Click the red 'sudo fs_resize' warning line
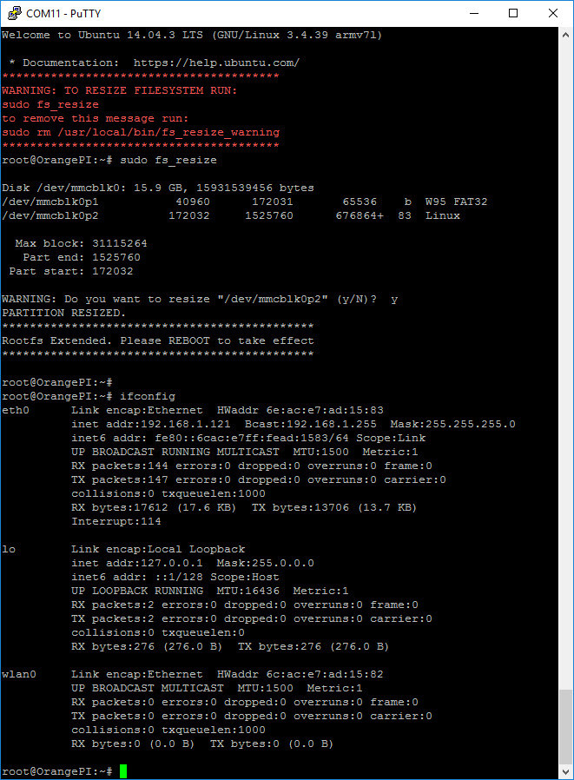Screen dimensions: 574x780 pyautogui.click(x=50, y=104)
